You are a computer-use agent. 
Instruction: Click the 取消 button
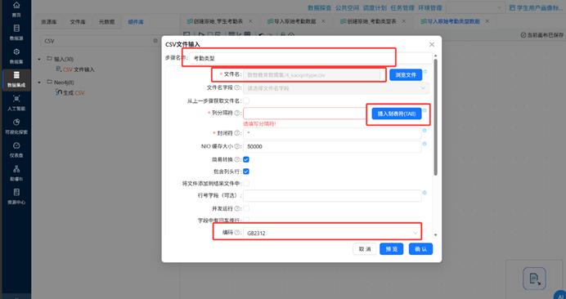pyautogui.click(x=365, y=249)
